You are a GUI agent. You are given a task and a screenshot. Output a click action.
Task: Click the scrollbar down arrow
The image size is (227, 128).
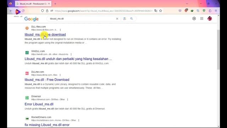(218, 127)
